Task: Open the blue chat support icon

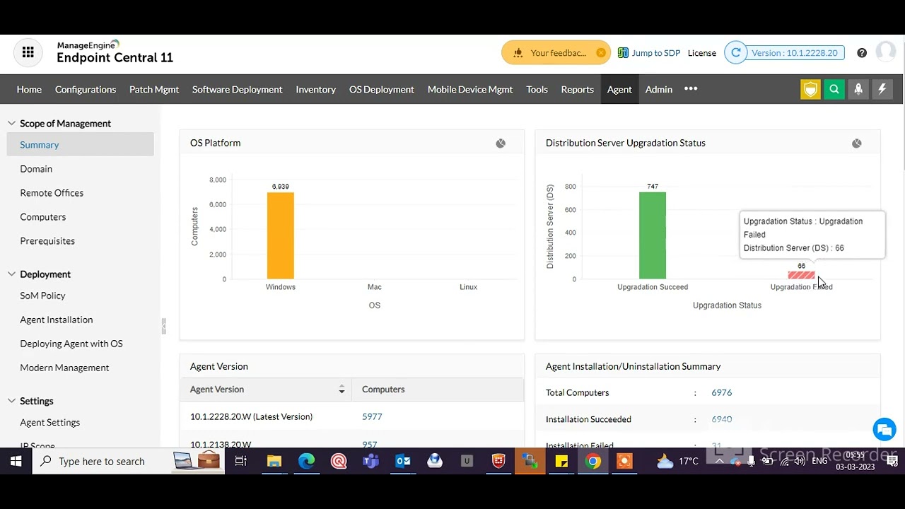Action: coord(884,429)
